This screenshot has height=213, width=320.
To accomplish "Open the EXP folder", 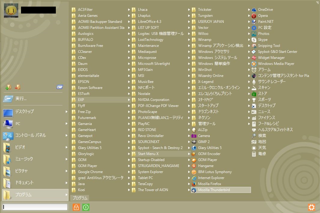I will pos(101,100).
